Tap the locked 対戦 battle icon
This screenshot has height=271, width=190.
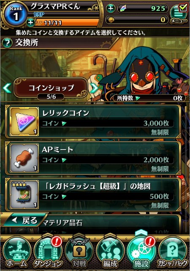click(x=79, y=252)
